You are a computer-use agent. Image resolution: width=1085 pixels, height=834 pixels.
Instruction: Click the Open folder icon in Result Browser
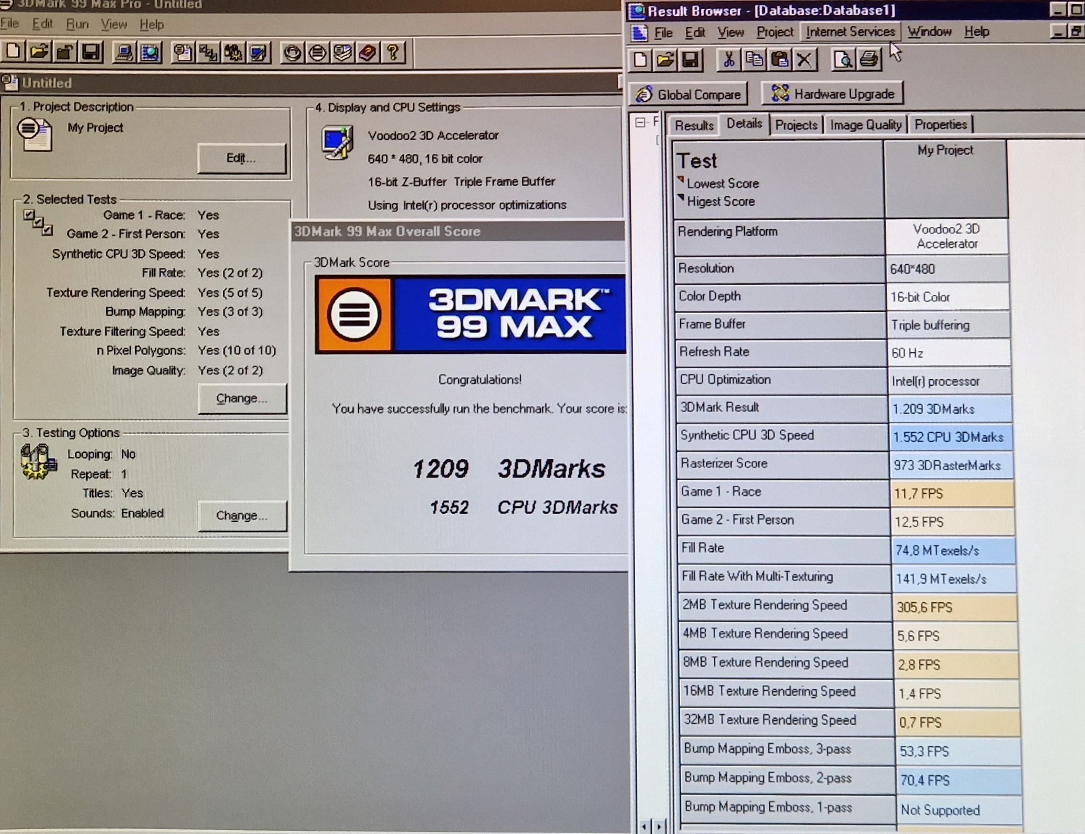click(x=665, y=60)
